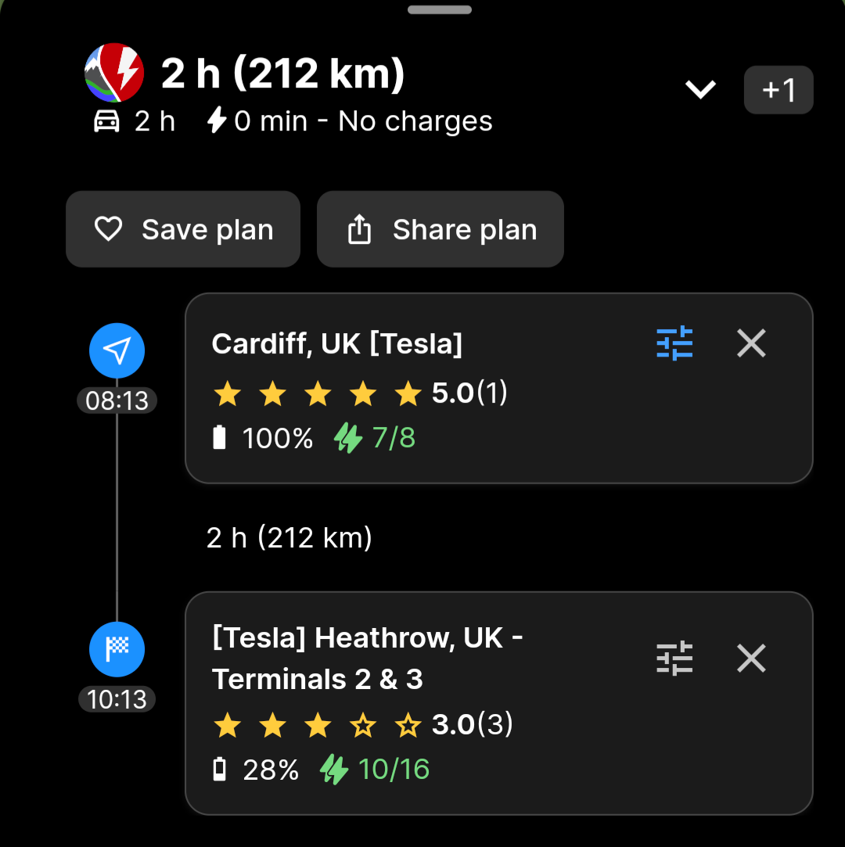Screen dimensions: 845x847
Task: Tap the 10:13 arrival time label
Action: coord(117,699)
